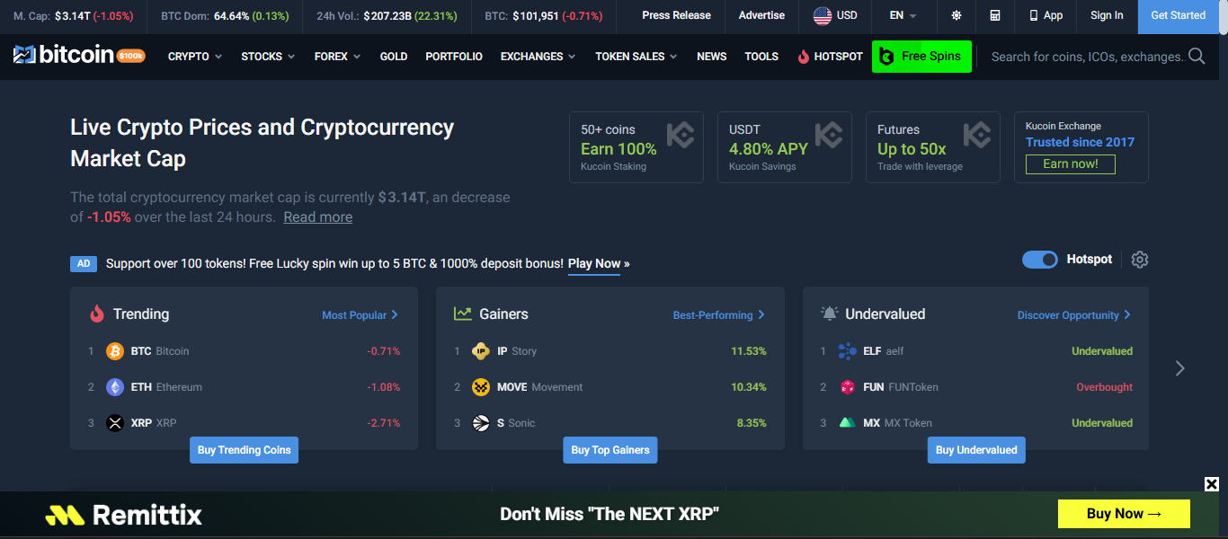Click the Buy Undervalued button
Viewport: 1228px width, 539px height.
[976, 450]
